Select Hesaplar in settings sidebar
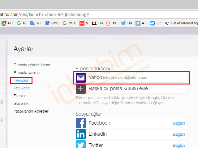The height and width of the screenshot is (148, 198). coord(21,80)
